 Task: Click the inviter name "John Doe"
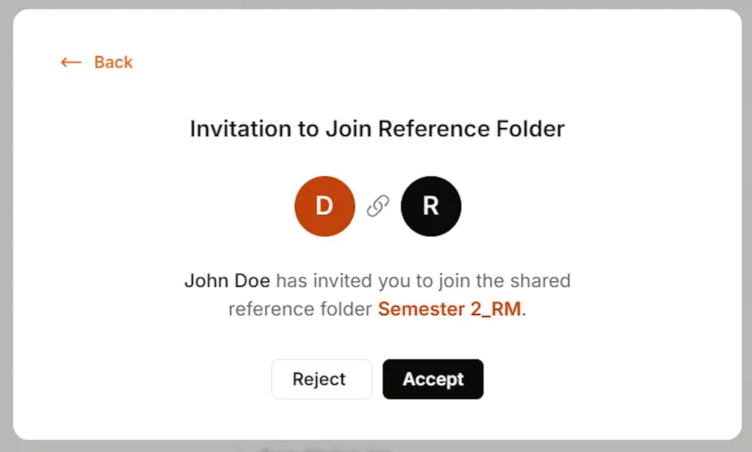(227, 281)
